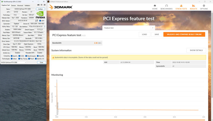Screen dimensions: 213x121
Task: Click the Name field NVIDIA GeForce RTX 3090
Action: pos(23,9)
